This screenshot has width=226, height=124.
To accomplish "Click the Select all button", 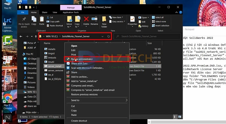I will [x=159, y=17].
